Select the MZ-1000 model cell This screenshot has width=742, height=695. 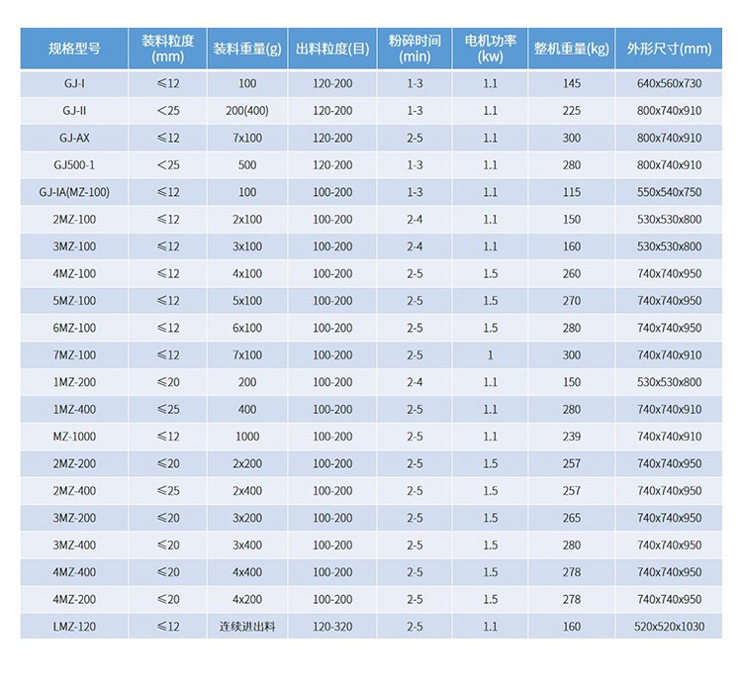(74, 437)
